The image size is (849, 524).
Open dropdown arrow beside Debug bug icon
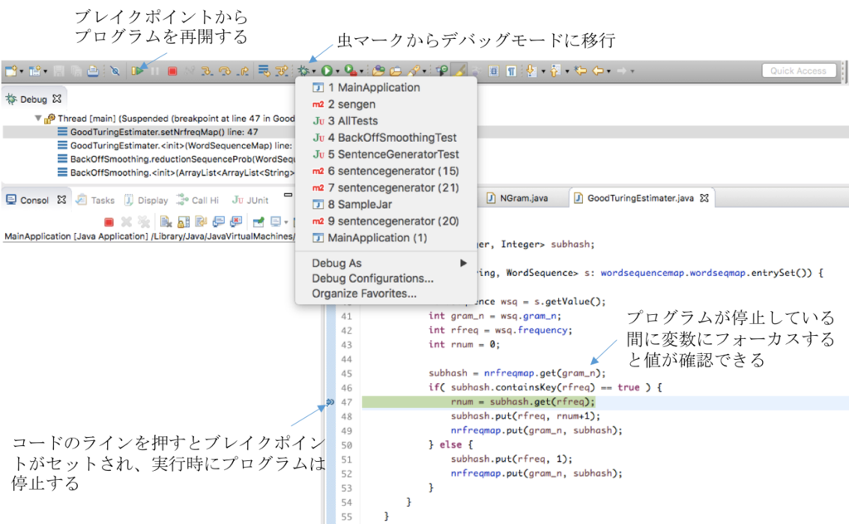[314, 71]
